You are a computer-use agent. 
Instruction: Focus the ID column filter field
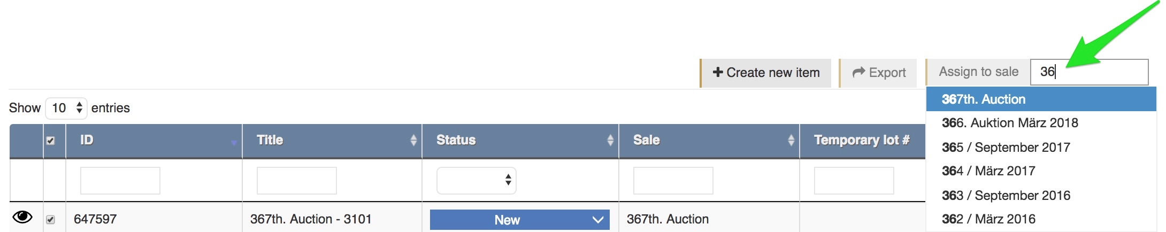(x=120, y=181)
